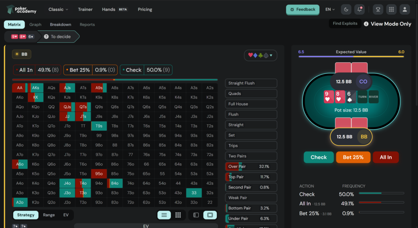
Task: Toggle the Straight Flush hand filter
Action: click(x=251, y=83)
